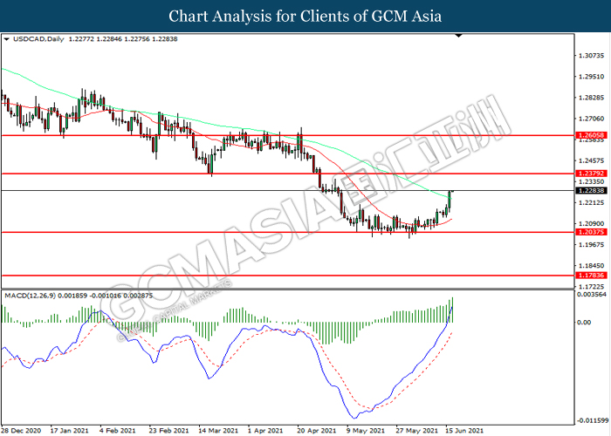The width and height of the screenshot is (611, 436).
Task: Select the 1.20375 support price label
Action: coord(591,232)
